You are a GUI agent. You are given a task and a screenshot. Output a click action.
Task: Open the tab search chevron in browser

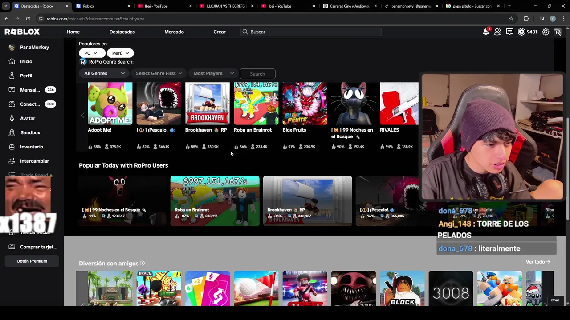pyautogui.click(x=6, y=6)
